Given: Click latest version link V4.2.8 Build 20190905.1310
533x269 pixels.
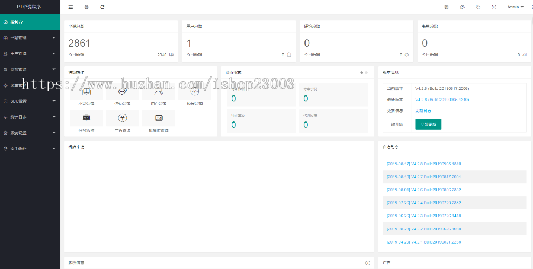Looking at the screenshot, I should tap(442, 100).
